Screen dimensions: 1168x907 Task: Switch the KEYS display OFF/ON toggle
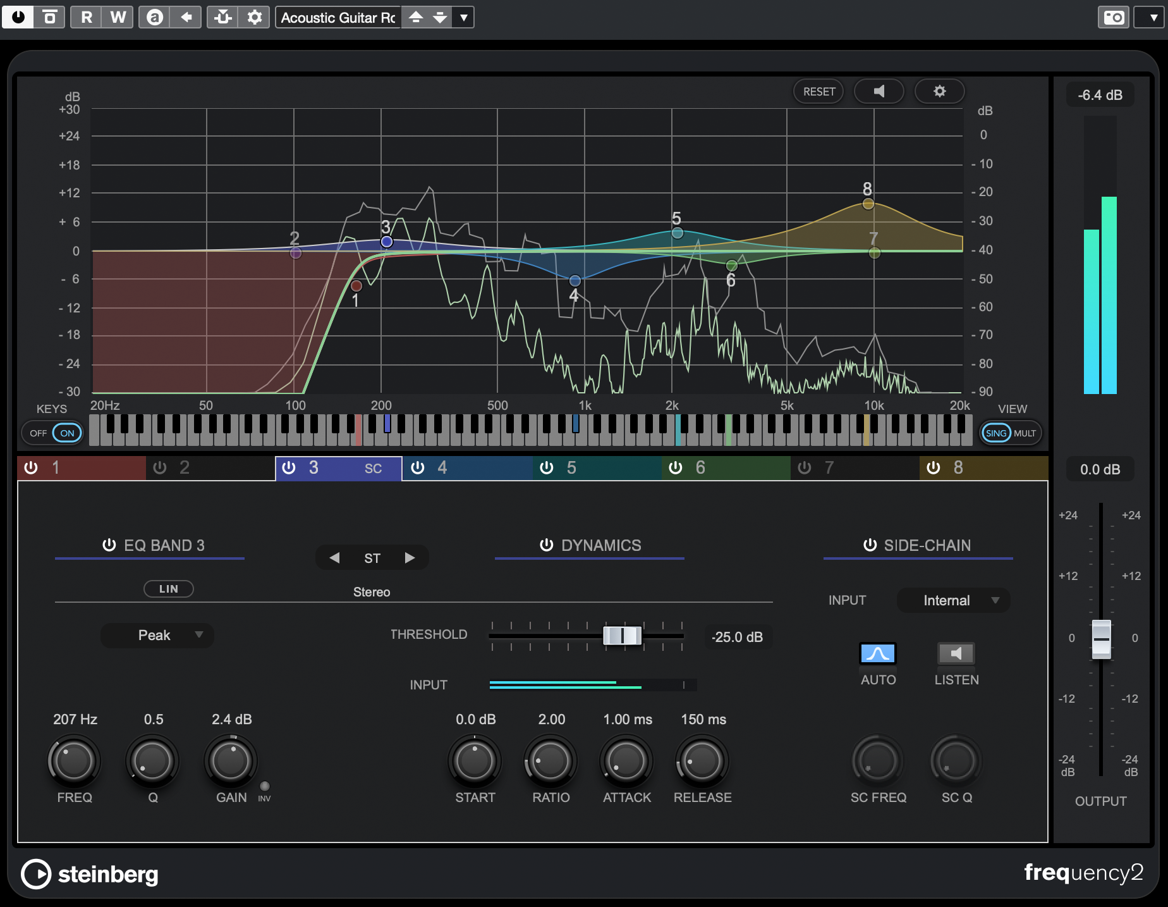click(52, 433)
